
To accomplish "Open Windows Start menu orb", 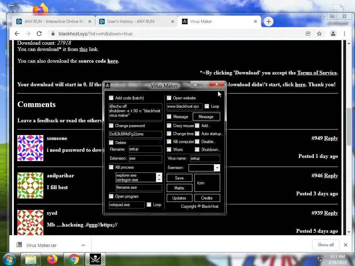I will click(x=9, y=259).
